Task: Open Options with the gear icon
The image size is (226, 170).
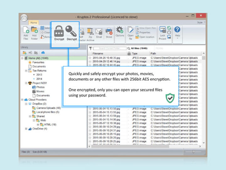Action: pyautogui.click(x=120, y=31)
